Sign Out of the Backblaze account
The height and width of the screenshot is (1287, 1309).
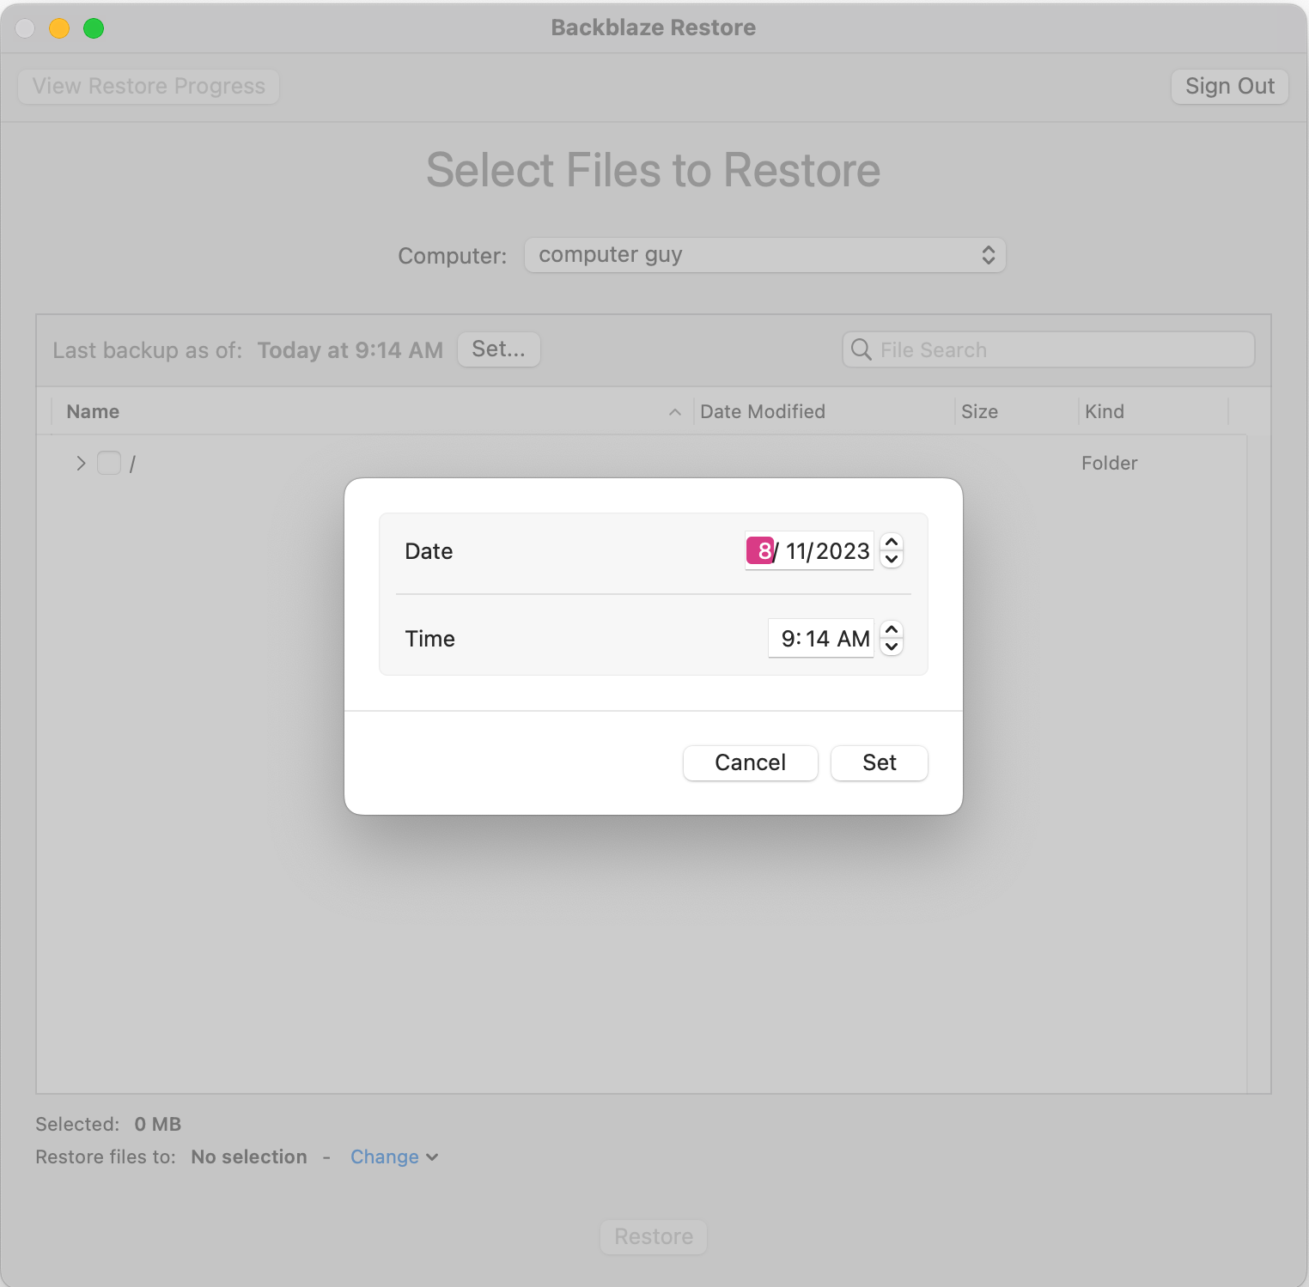pos(1230,86)
